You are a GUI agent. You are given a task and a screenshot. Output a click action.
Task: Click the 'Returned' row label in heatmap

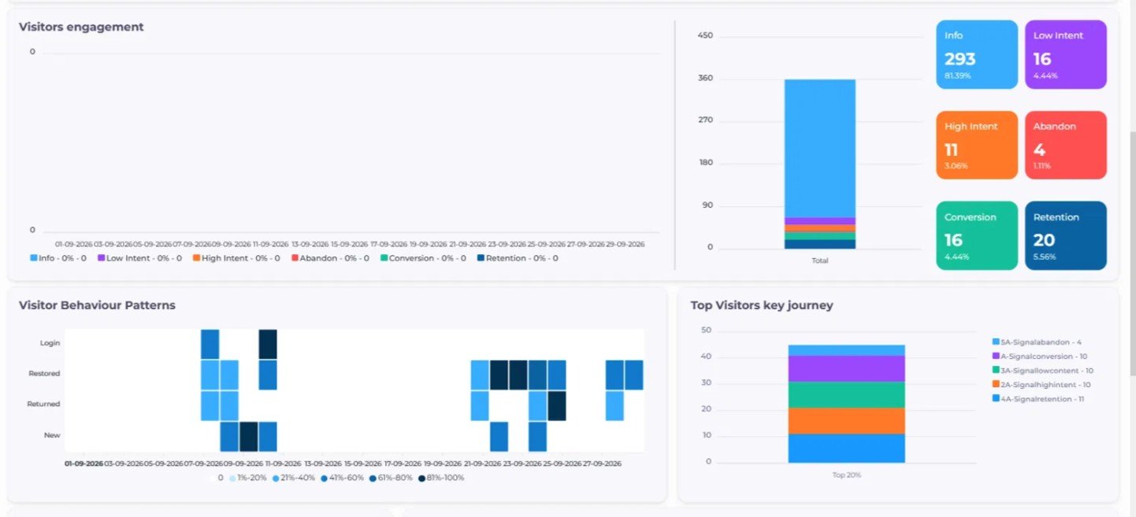point(44,404)
